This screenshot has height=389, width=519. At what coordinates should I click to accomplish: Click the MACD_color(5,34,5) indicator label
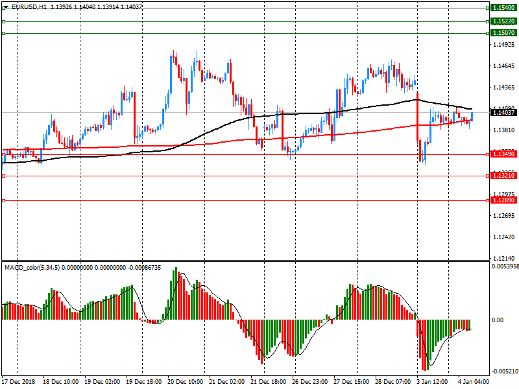pyautogui.click(x=32, y=268)
